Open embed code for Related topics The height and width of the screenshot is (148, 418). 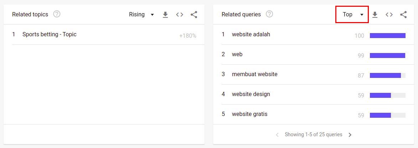(x=180, y=15)
